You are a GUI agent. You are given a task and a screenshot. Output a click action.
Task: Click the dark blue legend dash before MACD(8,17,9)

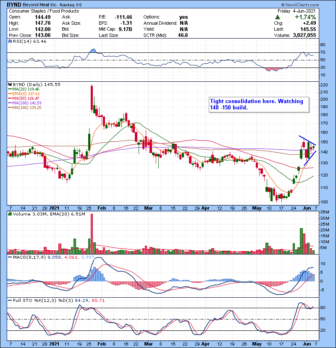click(x=10, y=257)
